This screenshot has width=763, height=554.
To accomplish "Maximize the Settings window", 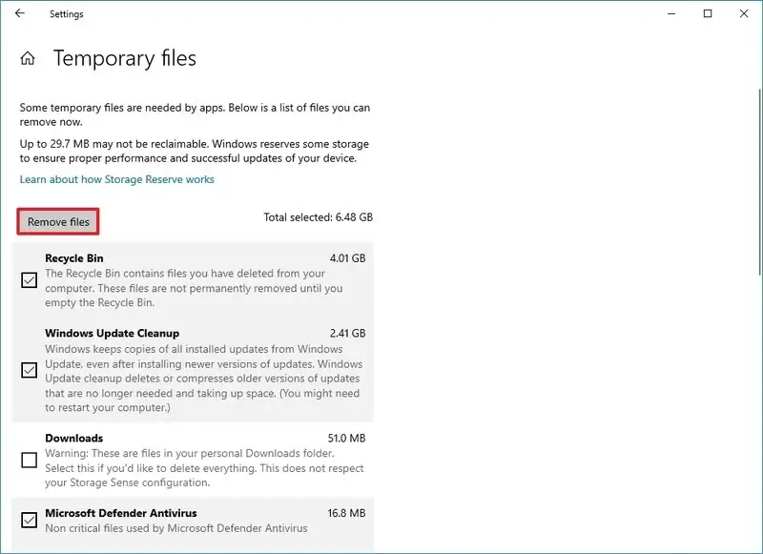I will coord(708,13).
